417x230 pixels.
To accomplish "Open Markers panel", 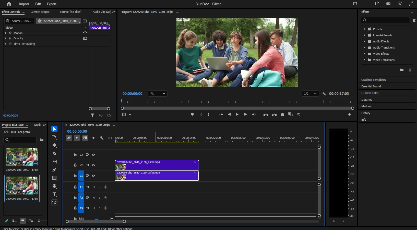I will click(x=366, y=106).
